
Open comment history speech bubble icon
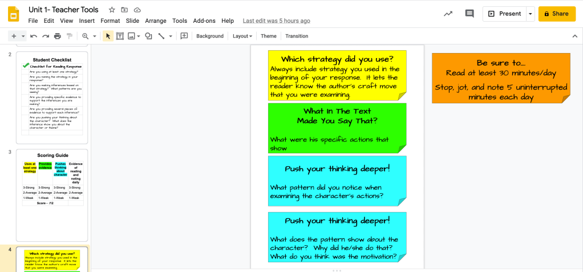coord(469,14)
